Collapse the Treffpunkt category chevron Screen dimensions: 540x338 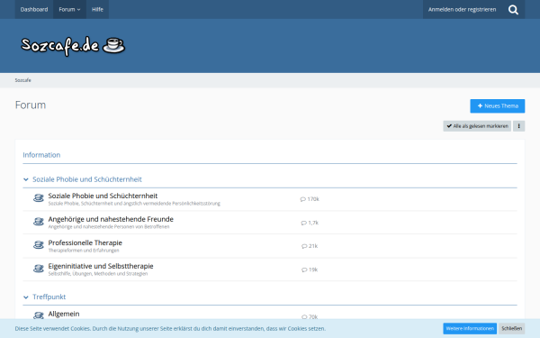tap(26, 297)
